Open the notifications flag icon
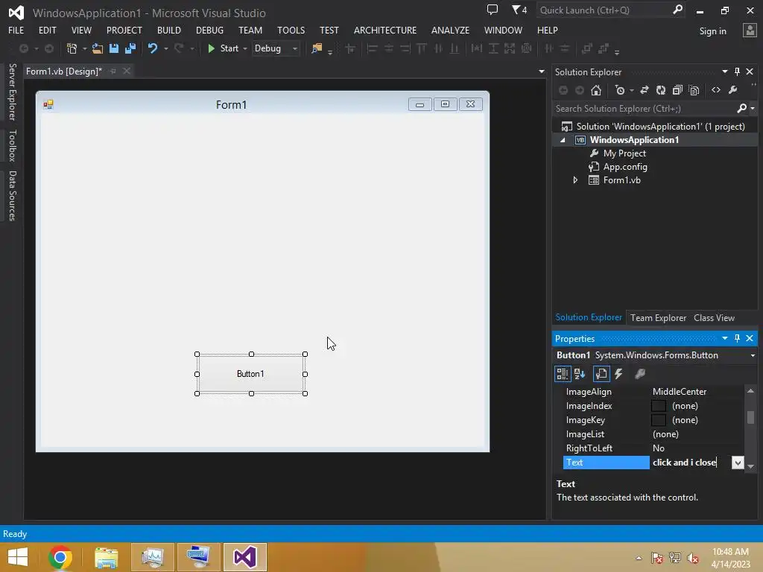This screenshot has width=763, height=572. (x=519, y=10)
